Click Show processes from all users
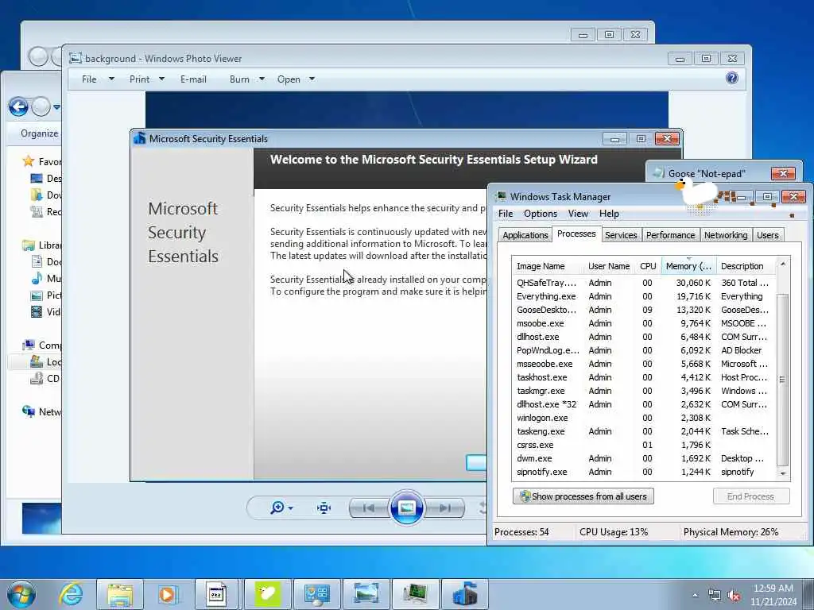 [583, 496]
